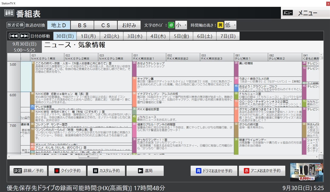Open the 文字のサイズ dropdown set to 小
This screenshot has height=192, width=330.
[x=181, y=25]
